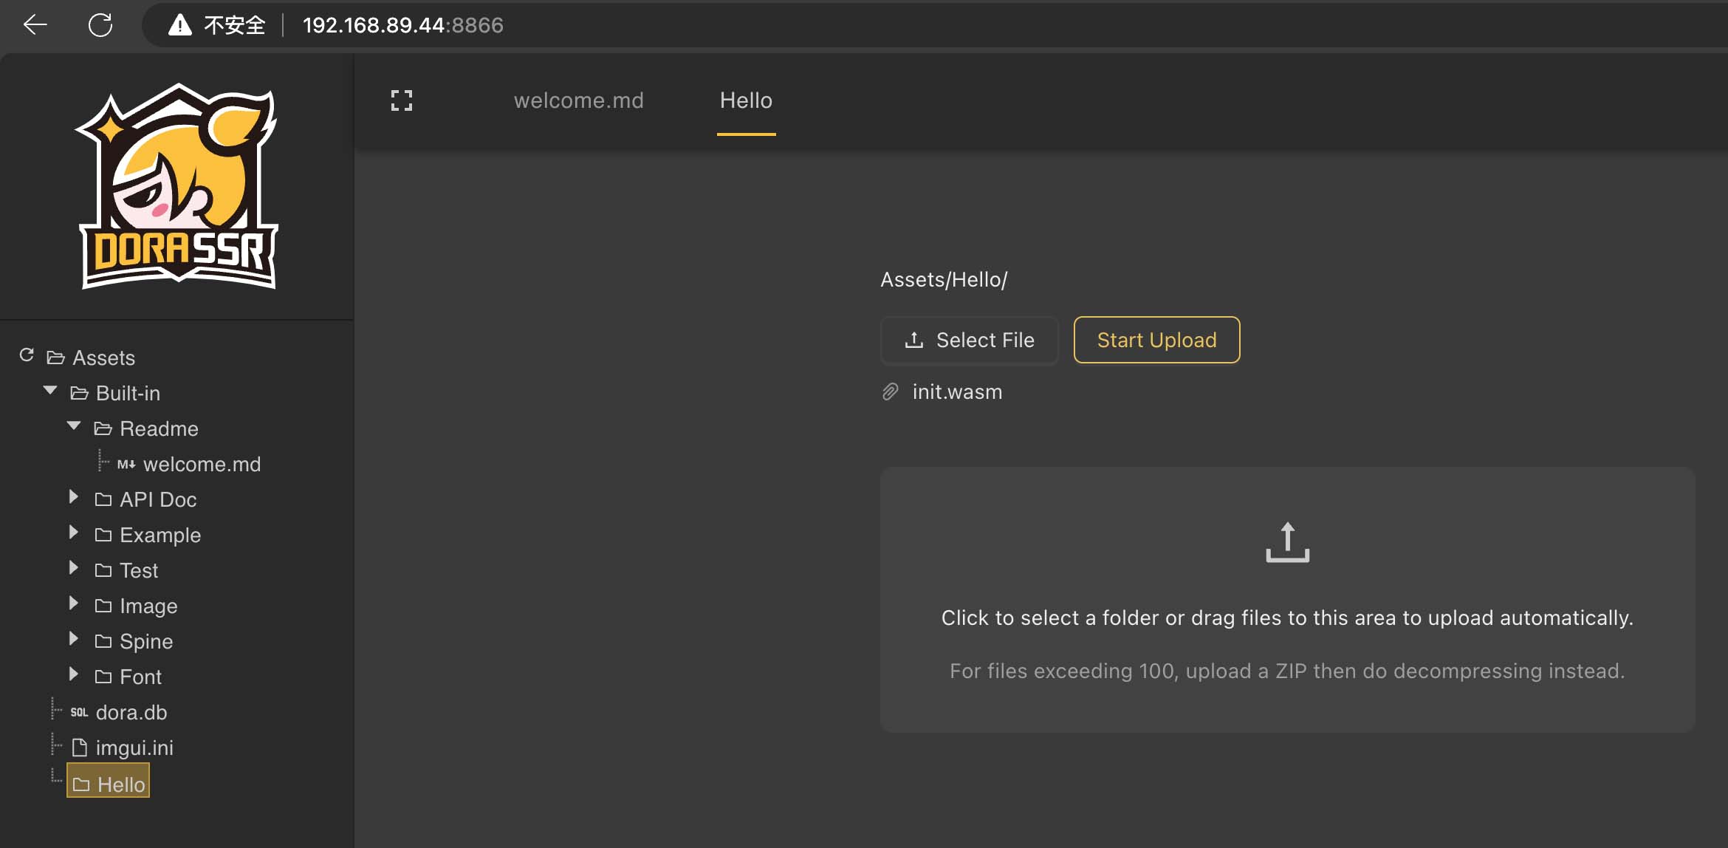
Task: Click the folder icon next to Assets
Action: (x=55, y=356)
